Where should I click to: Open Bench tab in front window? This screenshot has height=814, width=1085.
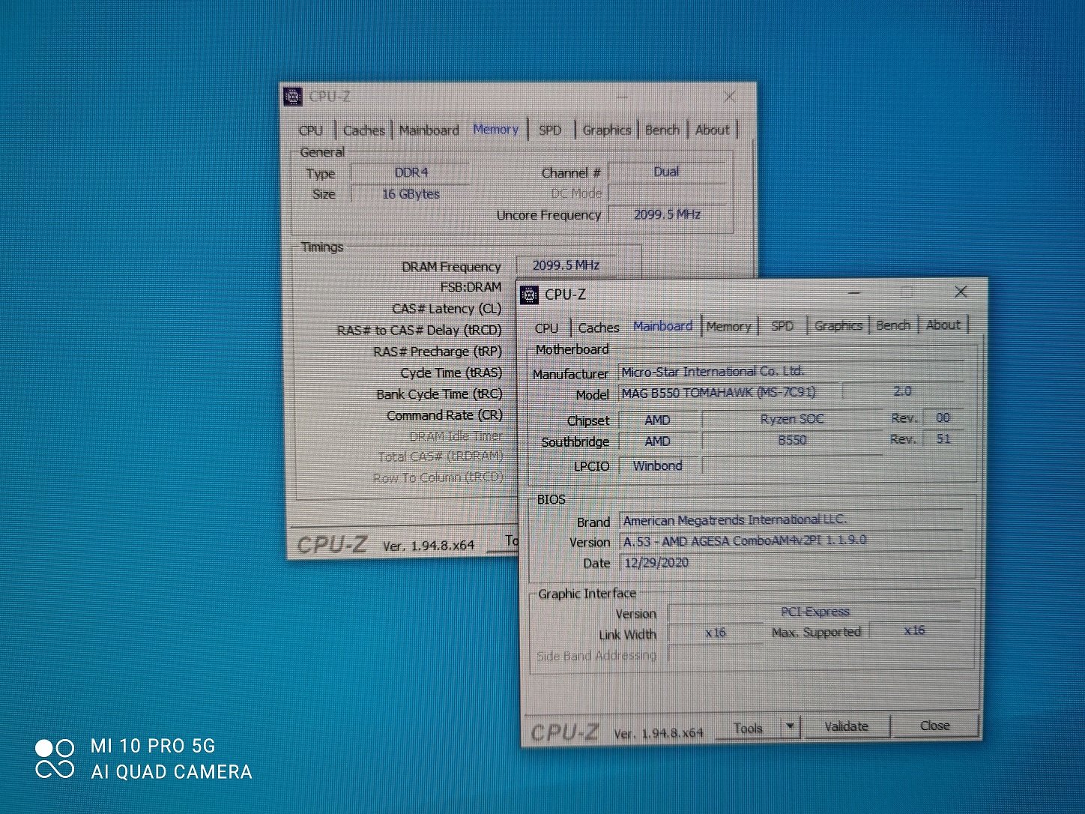pyautogui.click(x=893, y=325)
